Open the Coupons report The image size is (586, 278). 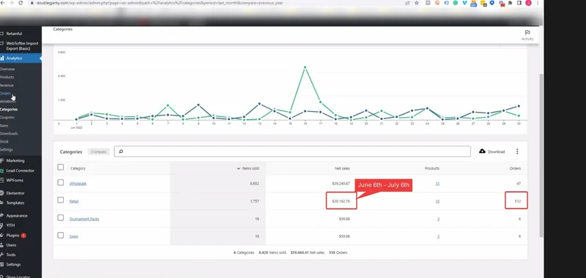click(7, 118)
